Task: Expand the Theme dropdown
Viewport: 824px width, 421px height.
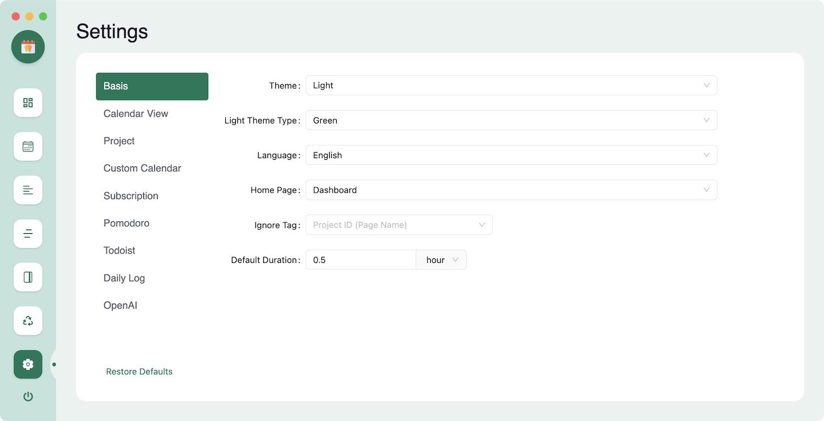Action: (511, 86)
